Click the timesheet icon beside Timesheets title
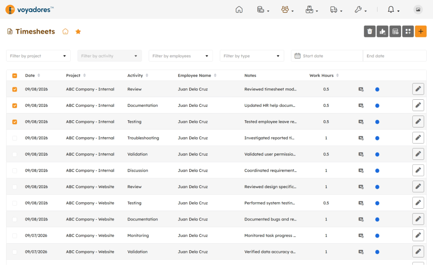Image resolution: width=433 pixels, height=265 pixels. [10, 32]
